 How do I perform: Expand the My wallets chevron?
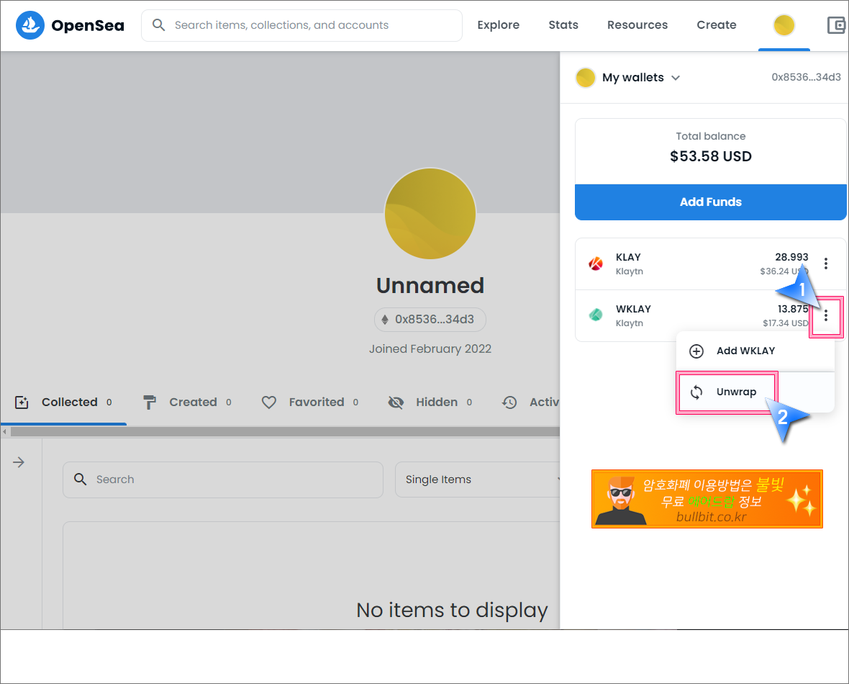coord(675,78)
